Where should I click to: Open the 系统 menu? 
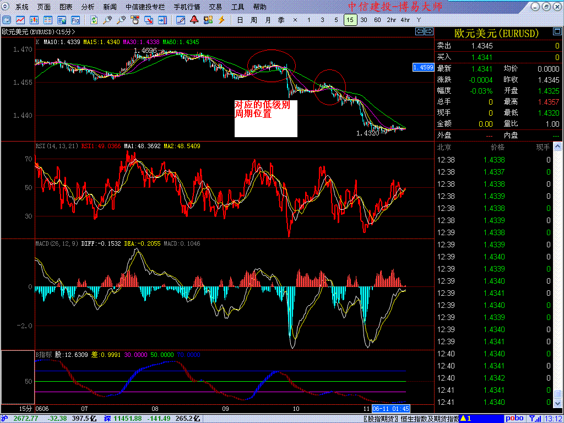(x=21, y=7)
